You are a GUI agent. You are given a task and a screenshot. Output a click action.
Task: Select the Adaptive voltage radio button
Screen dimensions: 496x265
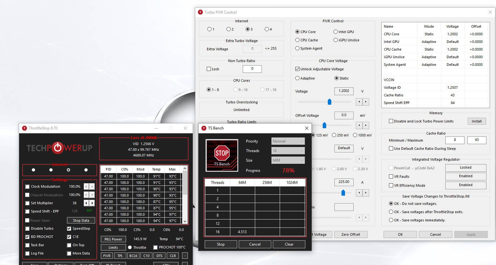point(298,78)
